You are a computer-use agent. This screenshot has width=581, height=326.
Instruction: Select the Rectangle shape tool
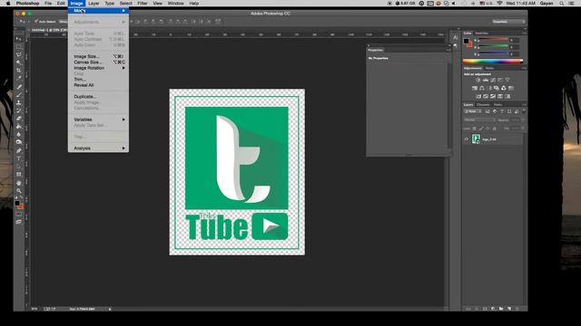(18, 174)
